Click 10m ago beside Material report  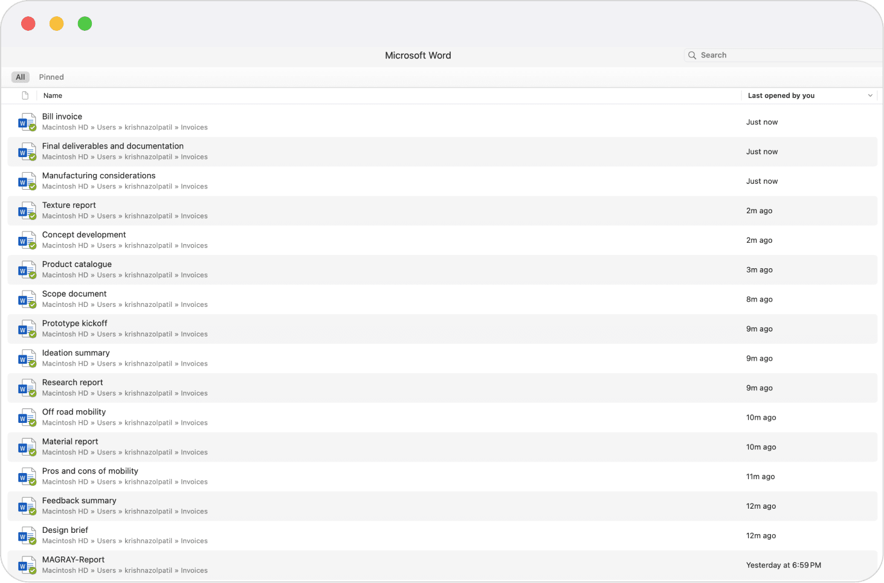(761, 447)
